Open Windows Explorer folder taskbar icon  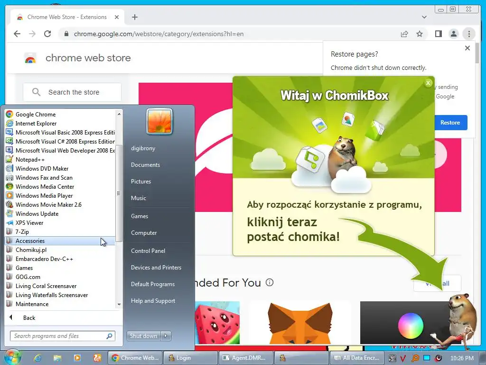pyautogui.click(x=57, y=358)
